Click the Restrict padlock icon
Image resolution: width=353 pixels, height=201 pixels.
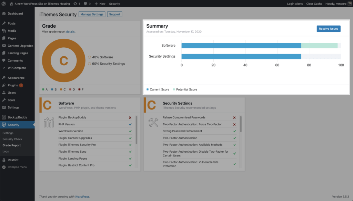coord(4,160)
